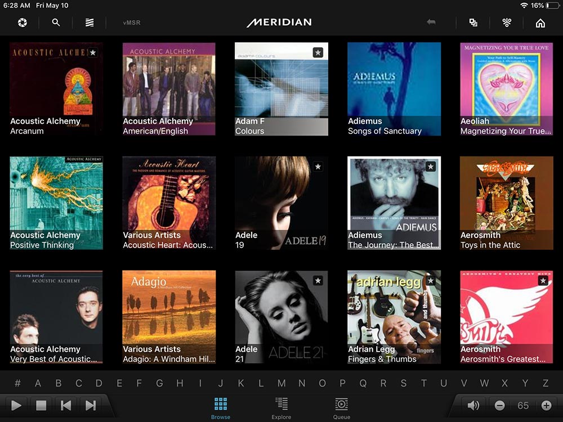Click the Stop button
The image size is (563, 422).
coord(41,406)
